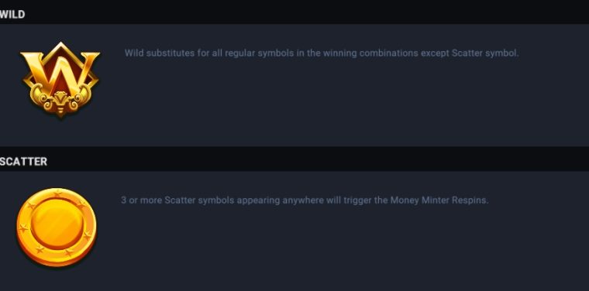Click the bottom star on the coin rim
Screen dimensions: 589x291
[68, 253]
